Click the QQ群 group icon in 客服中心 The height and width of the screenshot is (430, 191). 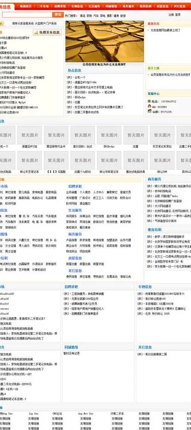pos(149,111)
